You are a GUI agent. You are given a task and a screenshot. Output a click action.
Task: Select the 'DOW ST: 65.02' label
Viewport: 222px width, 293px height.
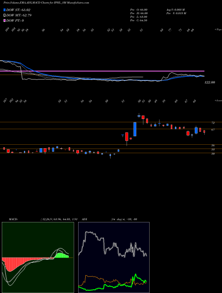click(18, 10)
